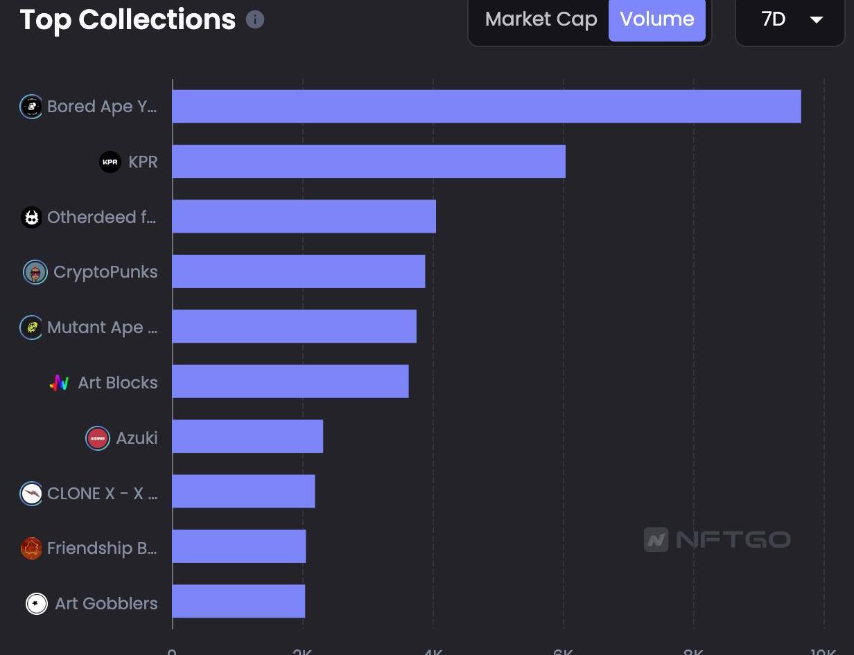Click the Bored Ape volume bar
The width and height of the screenshot is (854, 655).
(x=486, y=107)
